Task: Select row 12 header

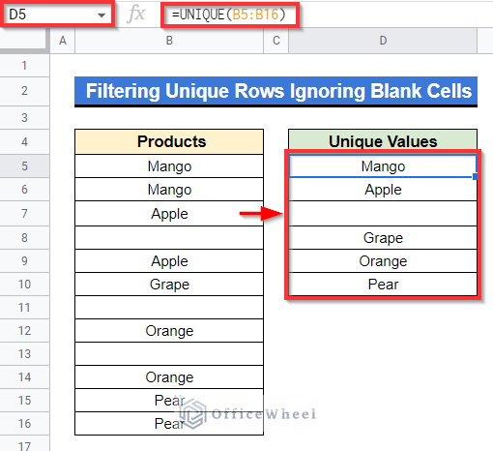Action: (x=25, y=331)
